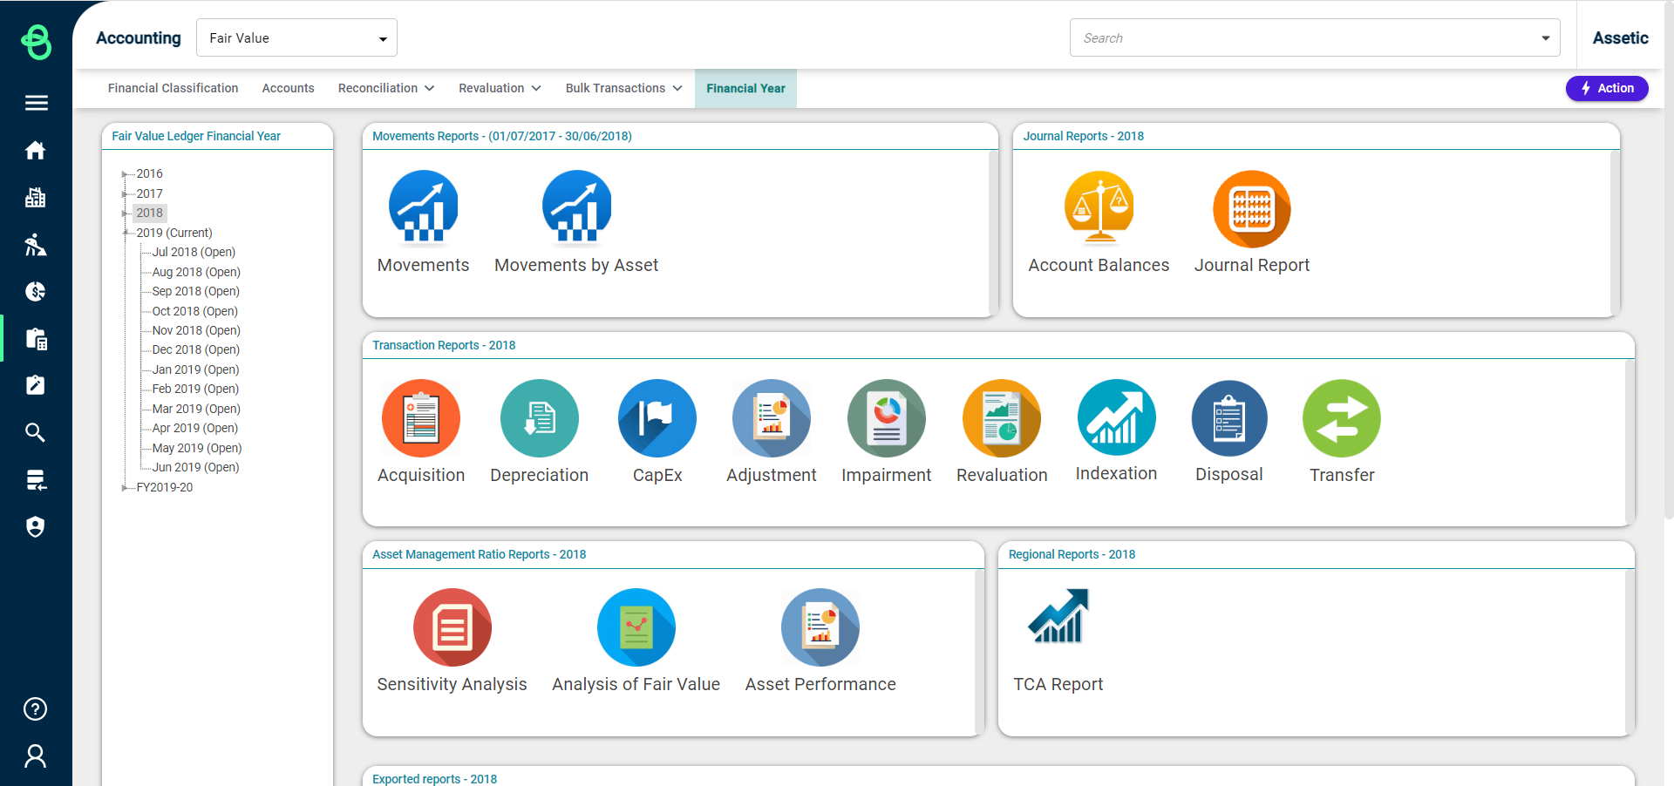This screenshot has width=1674, height=786.
Task: Open the Fair Value ledger dropdown
Action: 296,38
